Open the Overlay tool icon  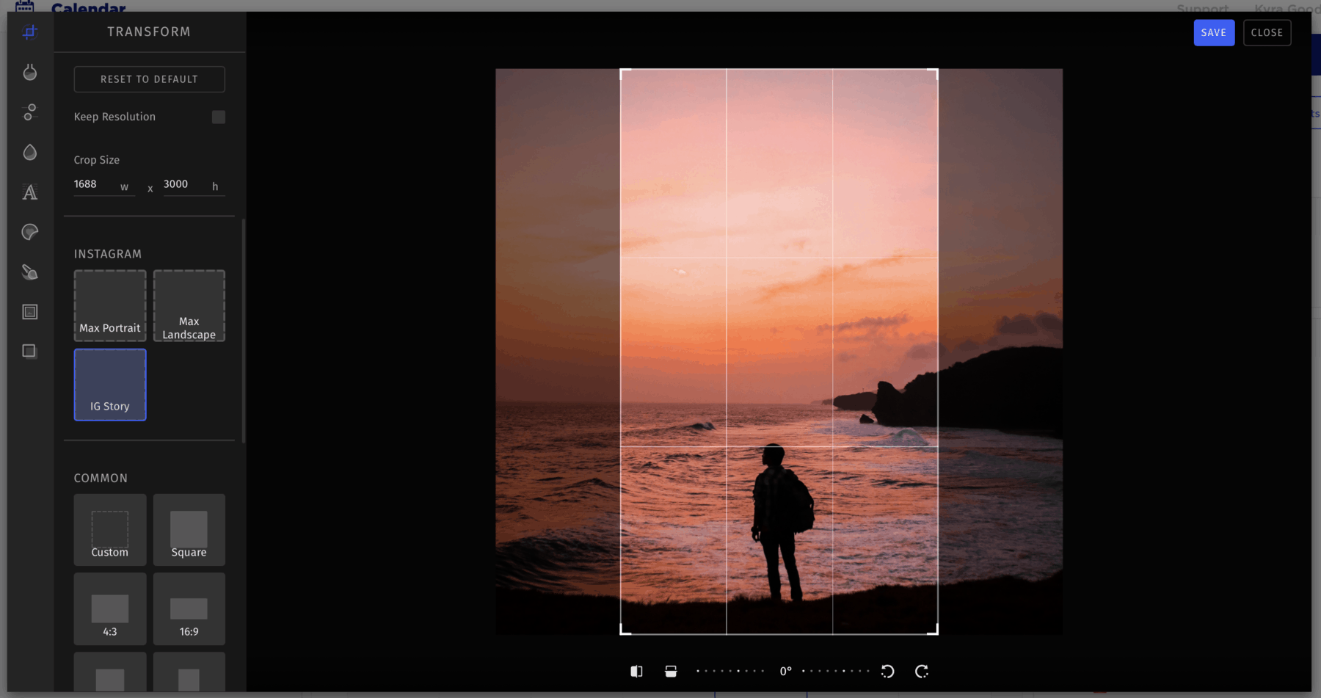tap(29, 351)
